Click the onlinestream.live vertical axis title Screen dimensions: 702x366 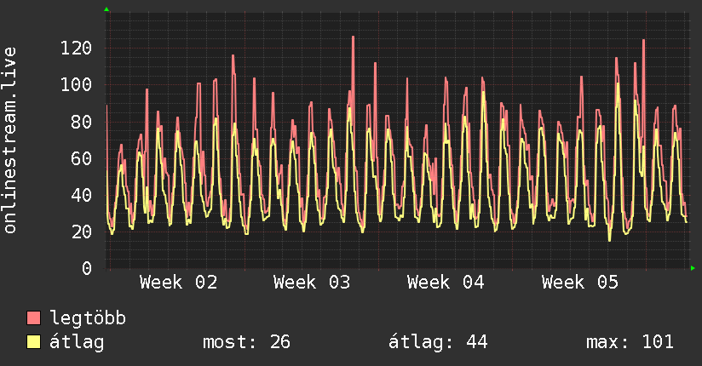pos(10,140)
